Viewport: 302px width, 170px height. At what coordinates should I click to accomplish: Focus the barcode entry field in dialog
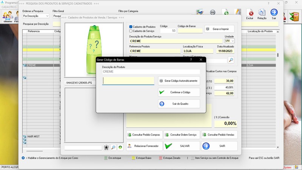[128, 81]
